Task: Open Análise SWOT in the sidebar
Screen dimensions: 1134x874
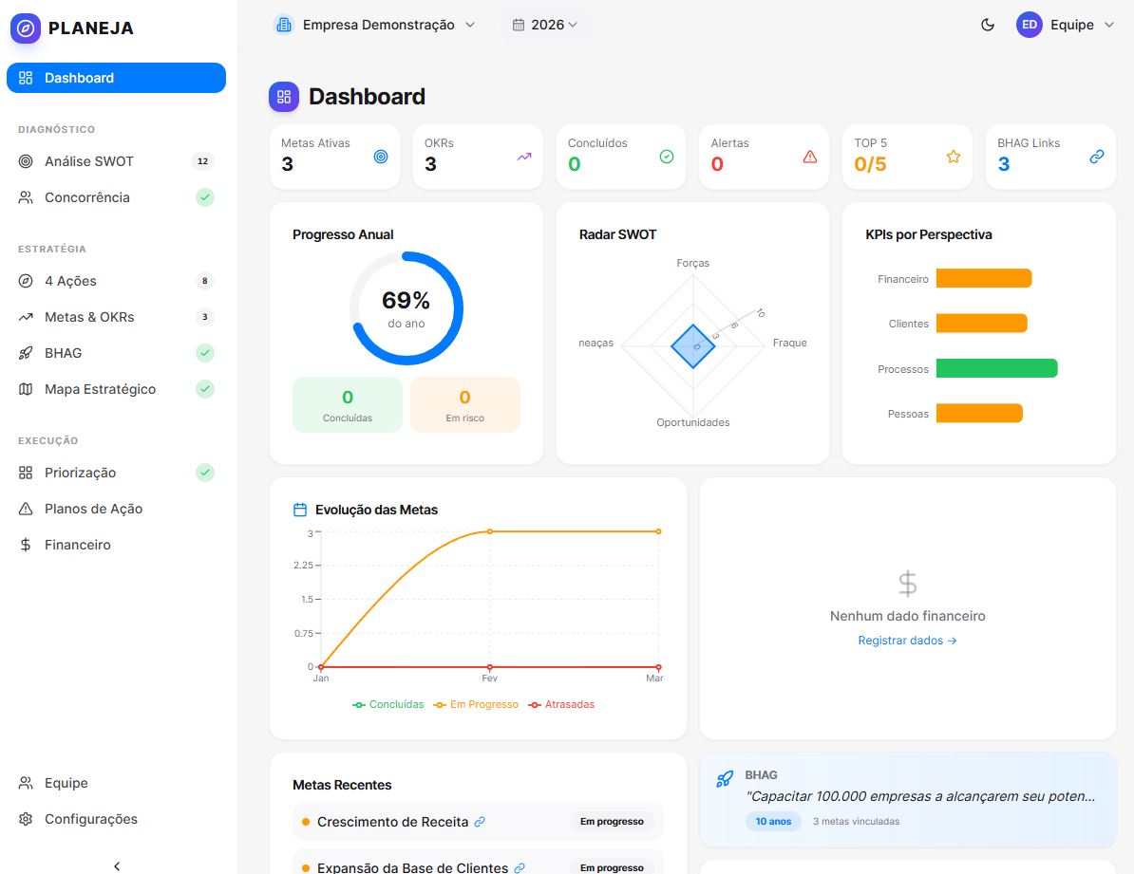Action: tap(89, 161)
